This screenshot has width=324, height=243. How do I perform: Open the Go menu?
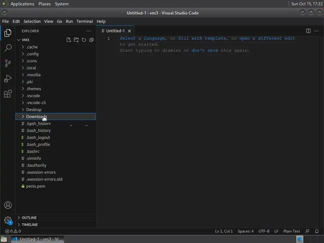pyautogui.click(x=59, y=21)
